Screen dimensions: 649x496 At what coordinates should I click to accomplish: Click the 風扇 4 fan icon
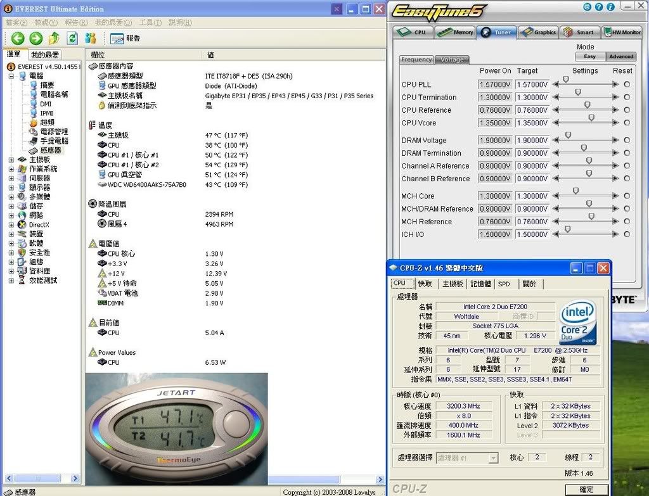pos(102,224)
